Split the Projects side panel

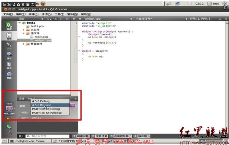coord(61,19)
